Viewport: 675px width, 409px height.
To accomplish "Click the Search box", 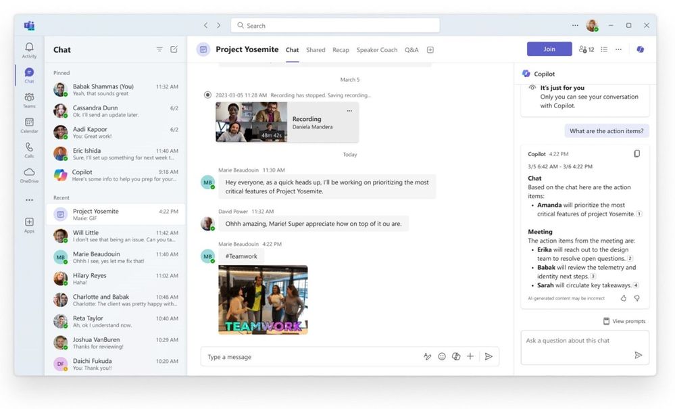I will 335,26.
